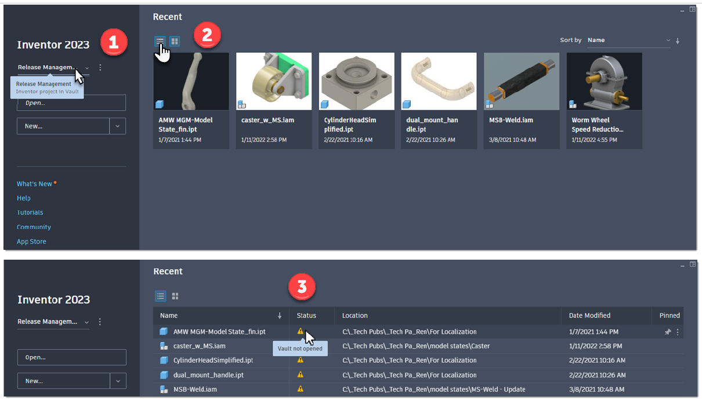This screenshot has width=702, height=404.
Task: Click warning status icon for dual_mount_handle.ipt row
Action: point(301,374)
